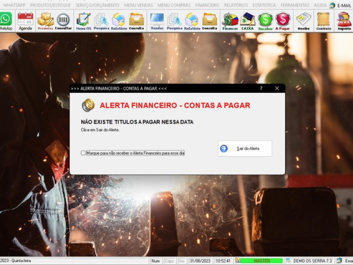Click the Suporte support agent icon
Screen dimensions: 353x265
point(344,21)
